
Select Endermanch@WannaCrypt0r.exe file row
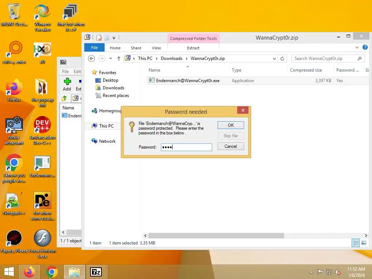point(258,81)
